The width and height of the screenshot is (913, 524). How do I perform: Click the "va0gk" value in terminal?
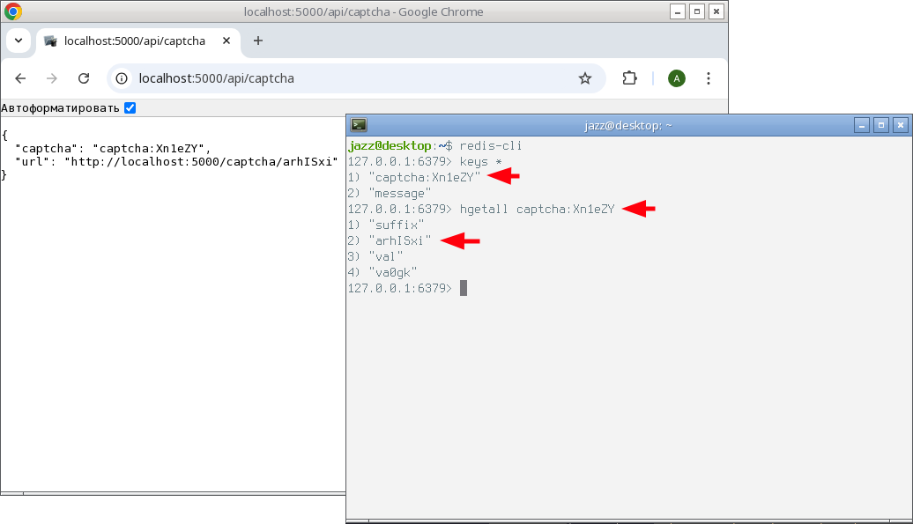[393, 272]
